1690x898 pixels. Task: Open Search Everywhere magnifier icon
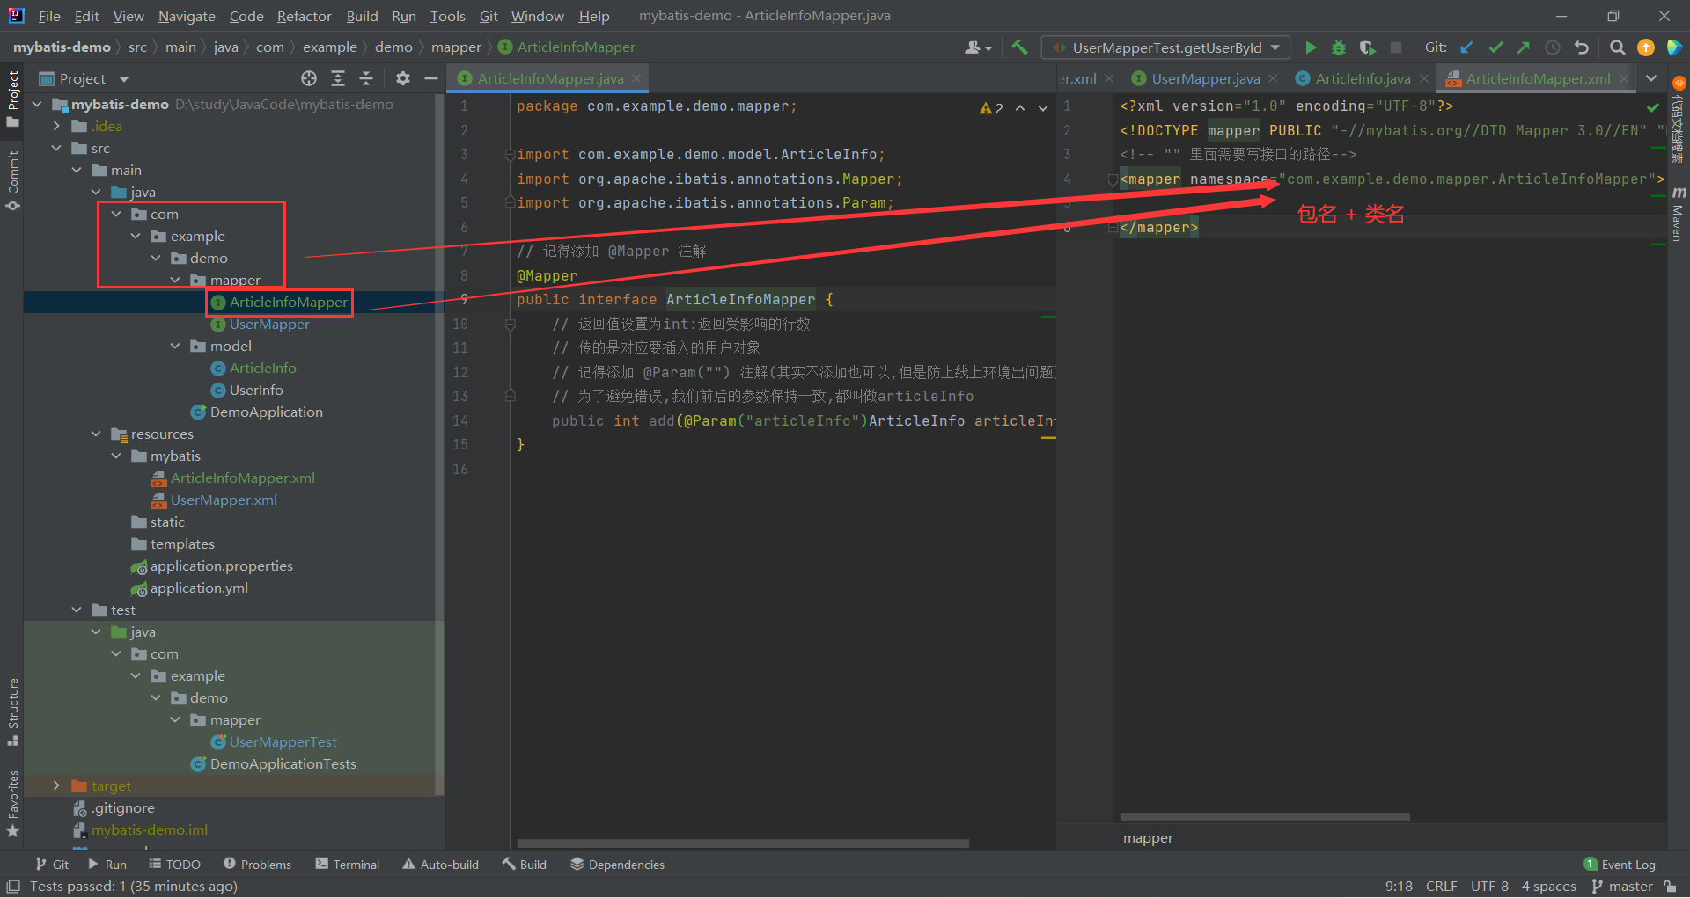coord(1617,47)
